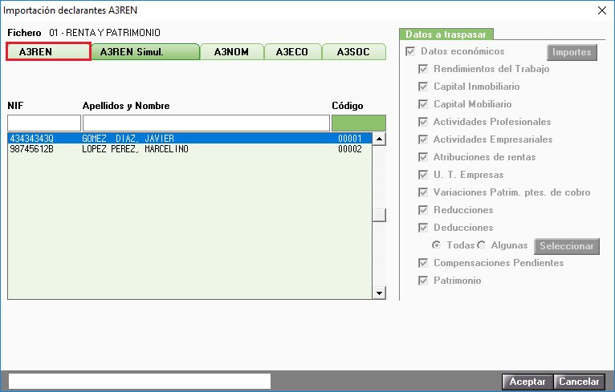Click NIF 98745612B
The height and width of the screenshot is (392, 615).
coord(32,149)
